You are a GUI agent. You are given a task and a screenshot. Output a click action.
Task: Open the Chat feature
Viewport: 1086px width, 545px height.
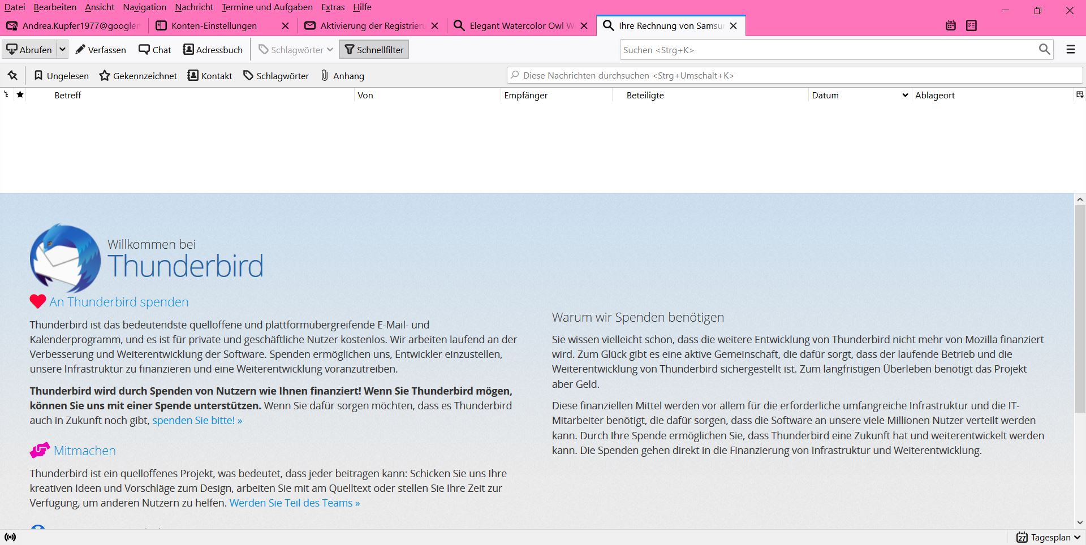tap(154, 50)
